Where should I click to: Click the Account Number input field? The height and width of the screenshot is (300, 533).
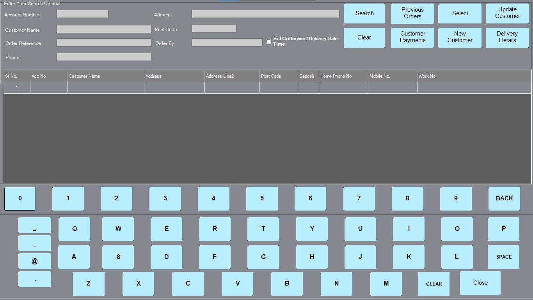tap(82, 14)
